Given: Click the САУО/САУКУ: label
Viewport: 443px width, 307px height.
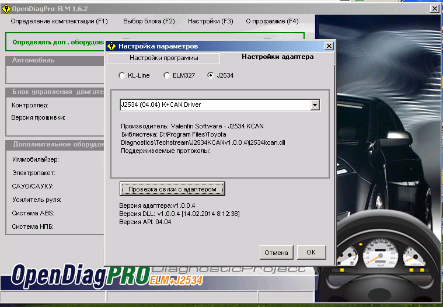Looking at the screenshot, I should pos(33,186).
